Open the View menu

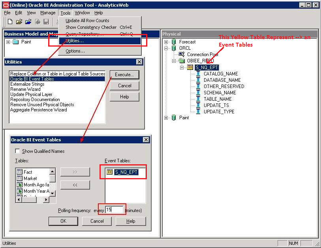31,13
